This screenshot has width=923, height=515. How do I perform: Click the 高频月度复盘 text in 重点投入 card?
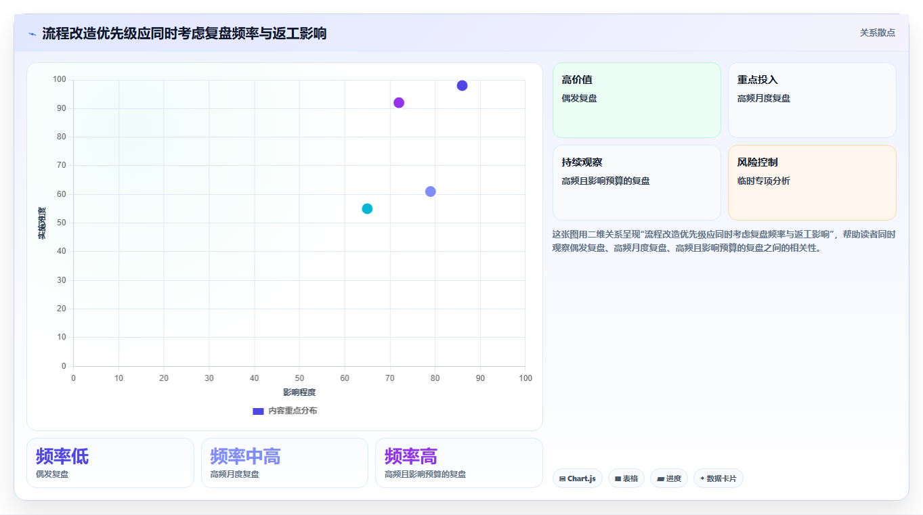[x=763, y=98]
